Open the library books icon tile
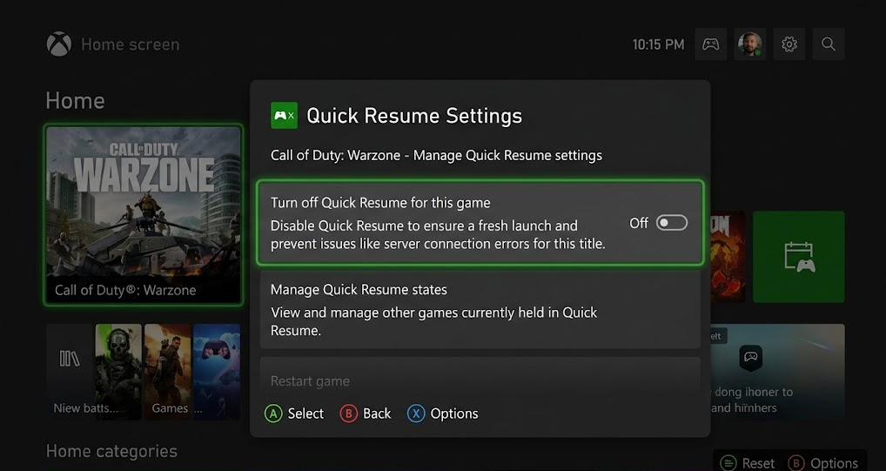 [x=70, y=372]
